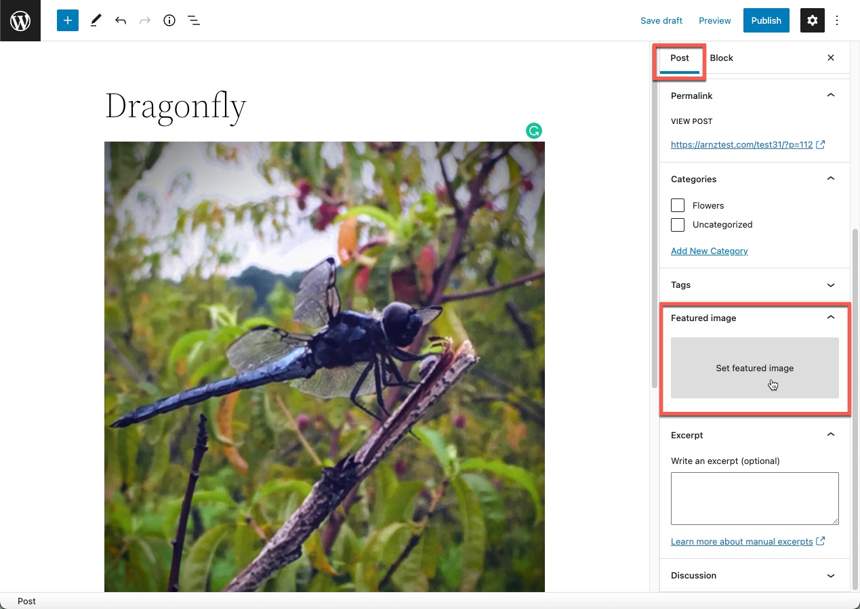Image resolution: width=860 pixels, height=609 pixels.
Task: Open the List View icon
Action: (x=194, y=20)
